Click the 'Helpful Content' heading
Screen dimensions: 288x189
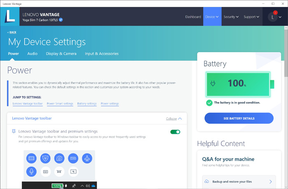(x=221, y=143)
